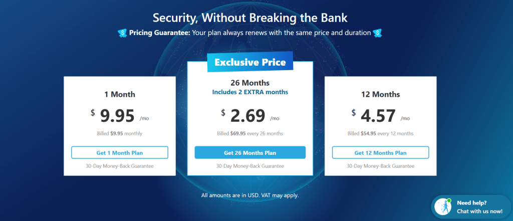
Task: Click 'Includes 2 EXTRA months' text
Action: coord(250,92)
